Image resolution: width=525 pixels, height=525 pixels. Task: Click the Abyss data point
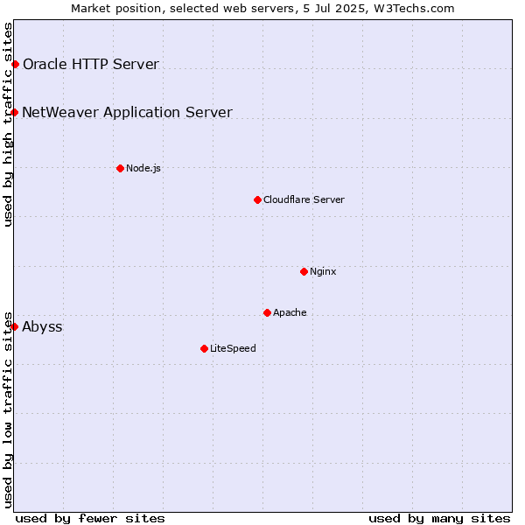point(14,326)
